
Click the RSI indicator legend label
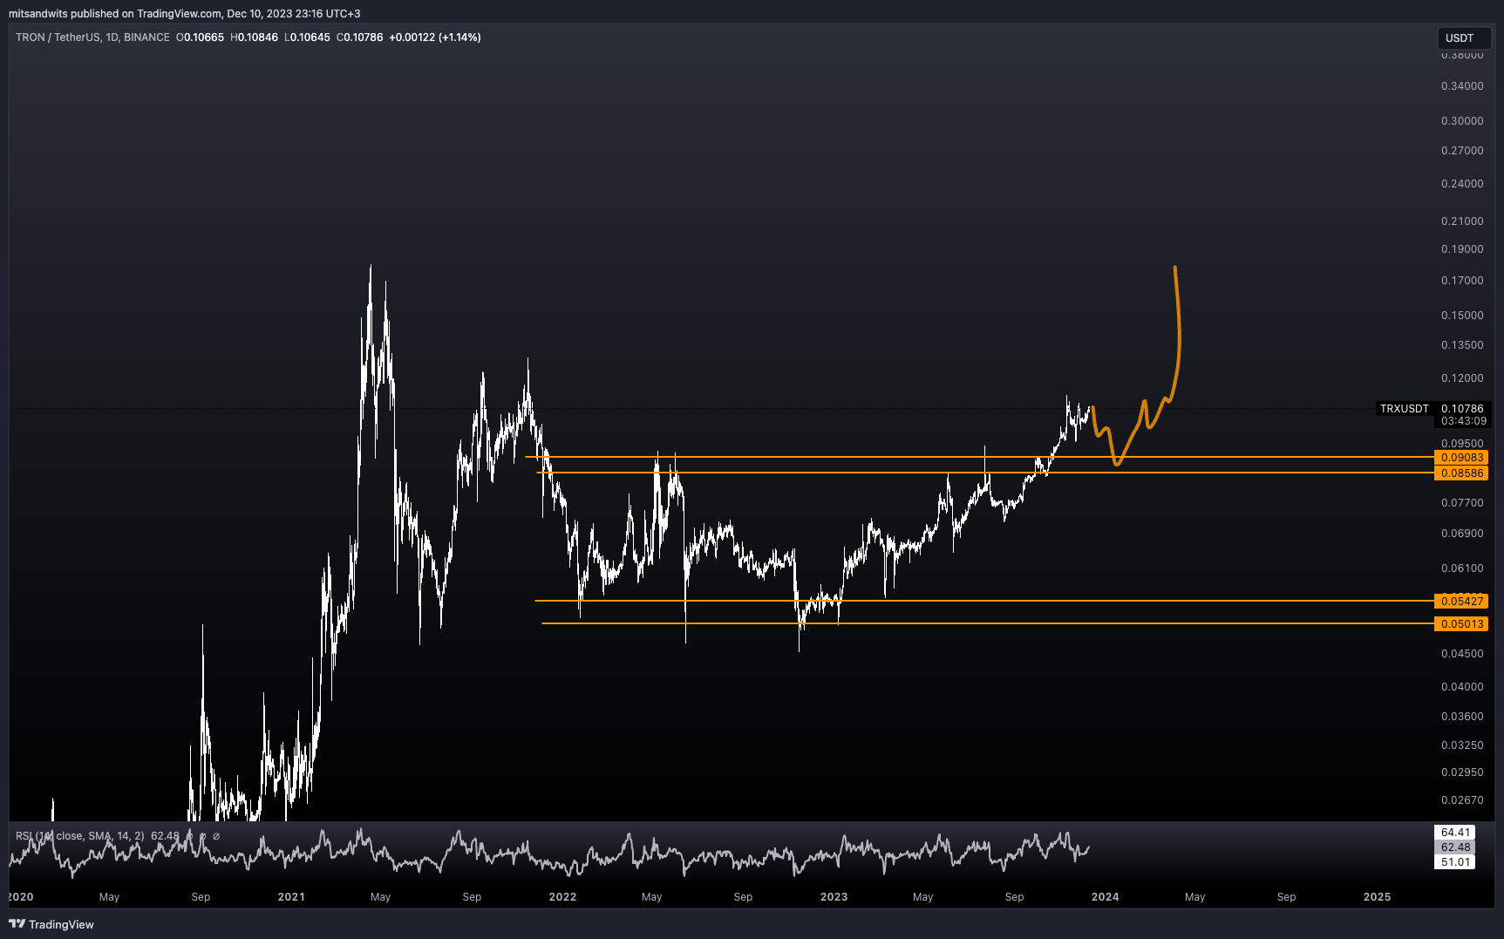(x=80, y=836)
